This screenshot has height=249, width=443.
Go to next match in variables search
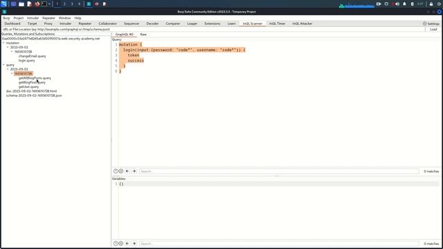tap(134, 243)
